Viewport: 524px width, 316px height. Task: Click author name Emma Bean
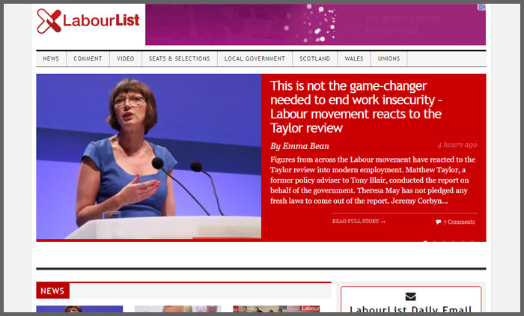305,146
